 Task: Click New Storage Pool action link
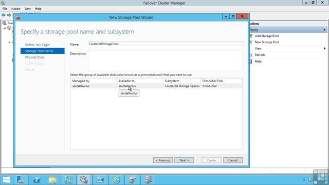click(x=267, y=42)
